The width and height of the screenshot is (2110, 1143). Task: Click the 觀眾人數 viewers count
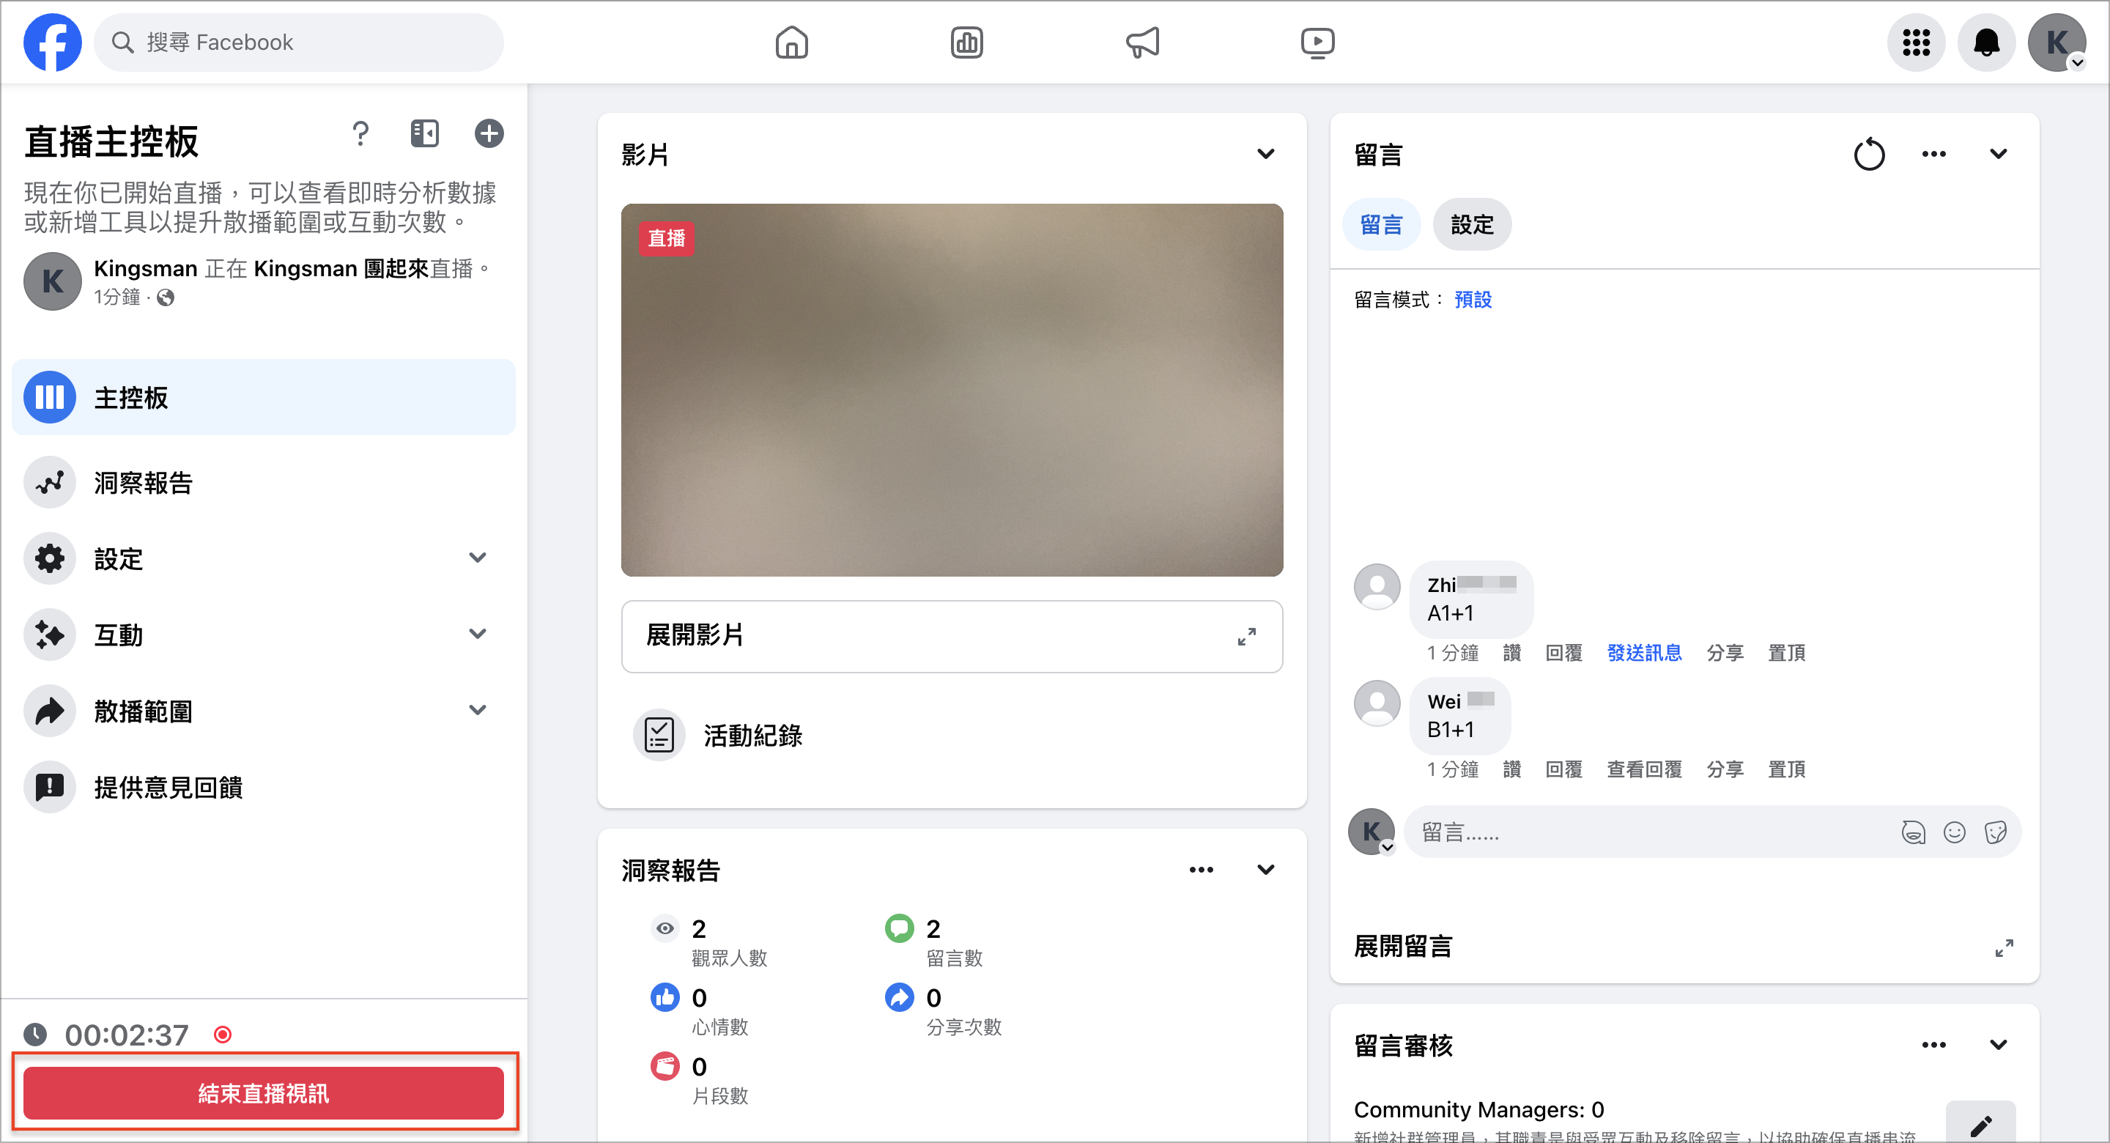click(x=709, y=942)
